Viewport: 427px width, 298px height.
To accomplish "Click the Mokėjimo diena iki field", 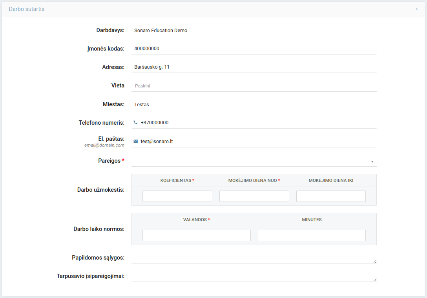I will click(x=331, y=196).
